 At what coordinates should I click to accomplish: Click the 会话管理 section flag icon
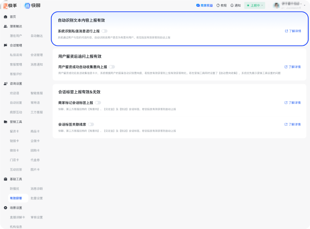pos(5,45)
